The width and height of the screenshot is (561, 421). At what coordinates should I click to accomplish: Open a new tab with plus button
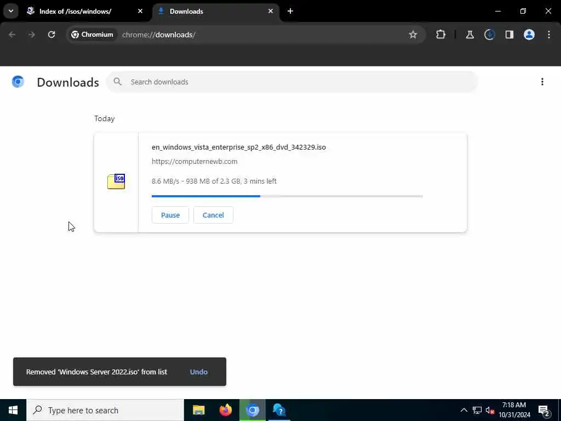(290, 11)
